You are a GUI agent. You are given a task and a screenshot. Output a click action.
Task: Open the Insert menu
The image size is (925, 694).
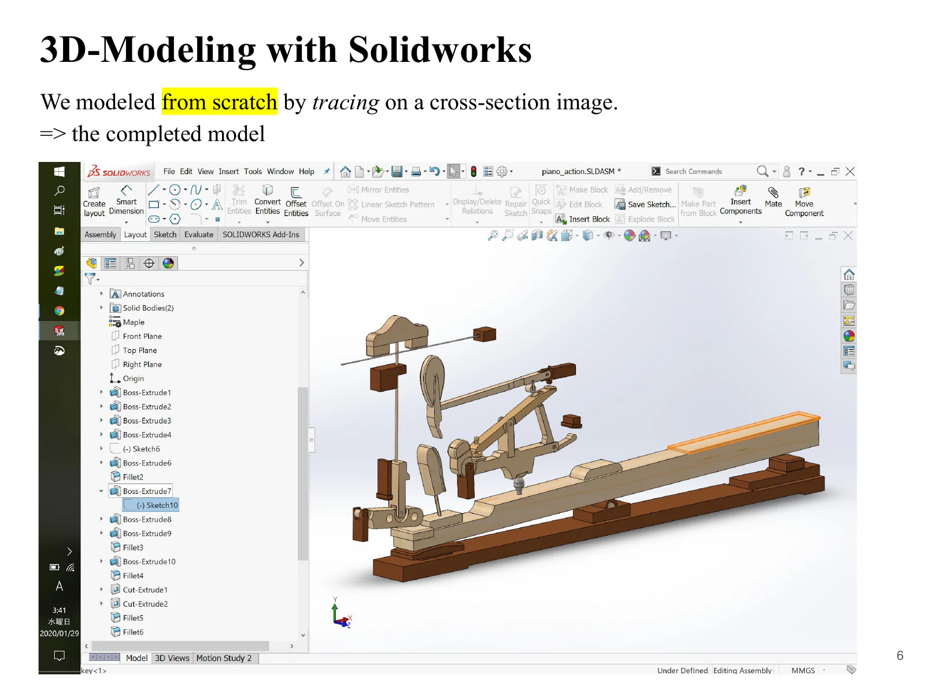(228, 171)
